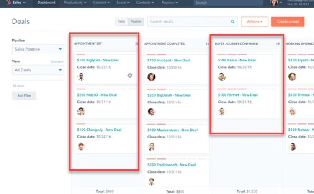Screen dimensions: 314x194
Task: Click the Appointment Set column header
Action: point(88,43)
